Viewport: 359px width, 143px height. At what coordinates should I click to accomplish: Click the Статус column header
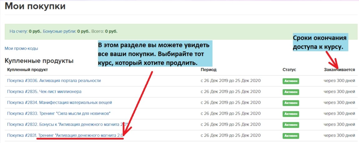coord(289,70)
